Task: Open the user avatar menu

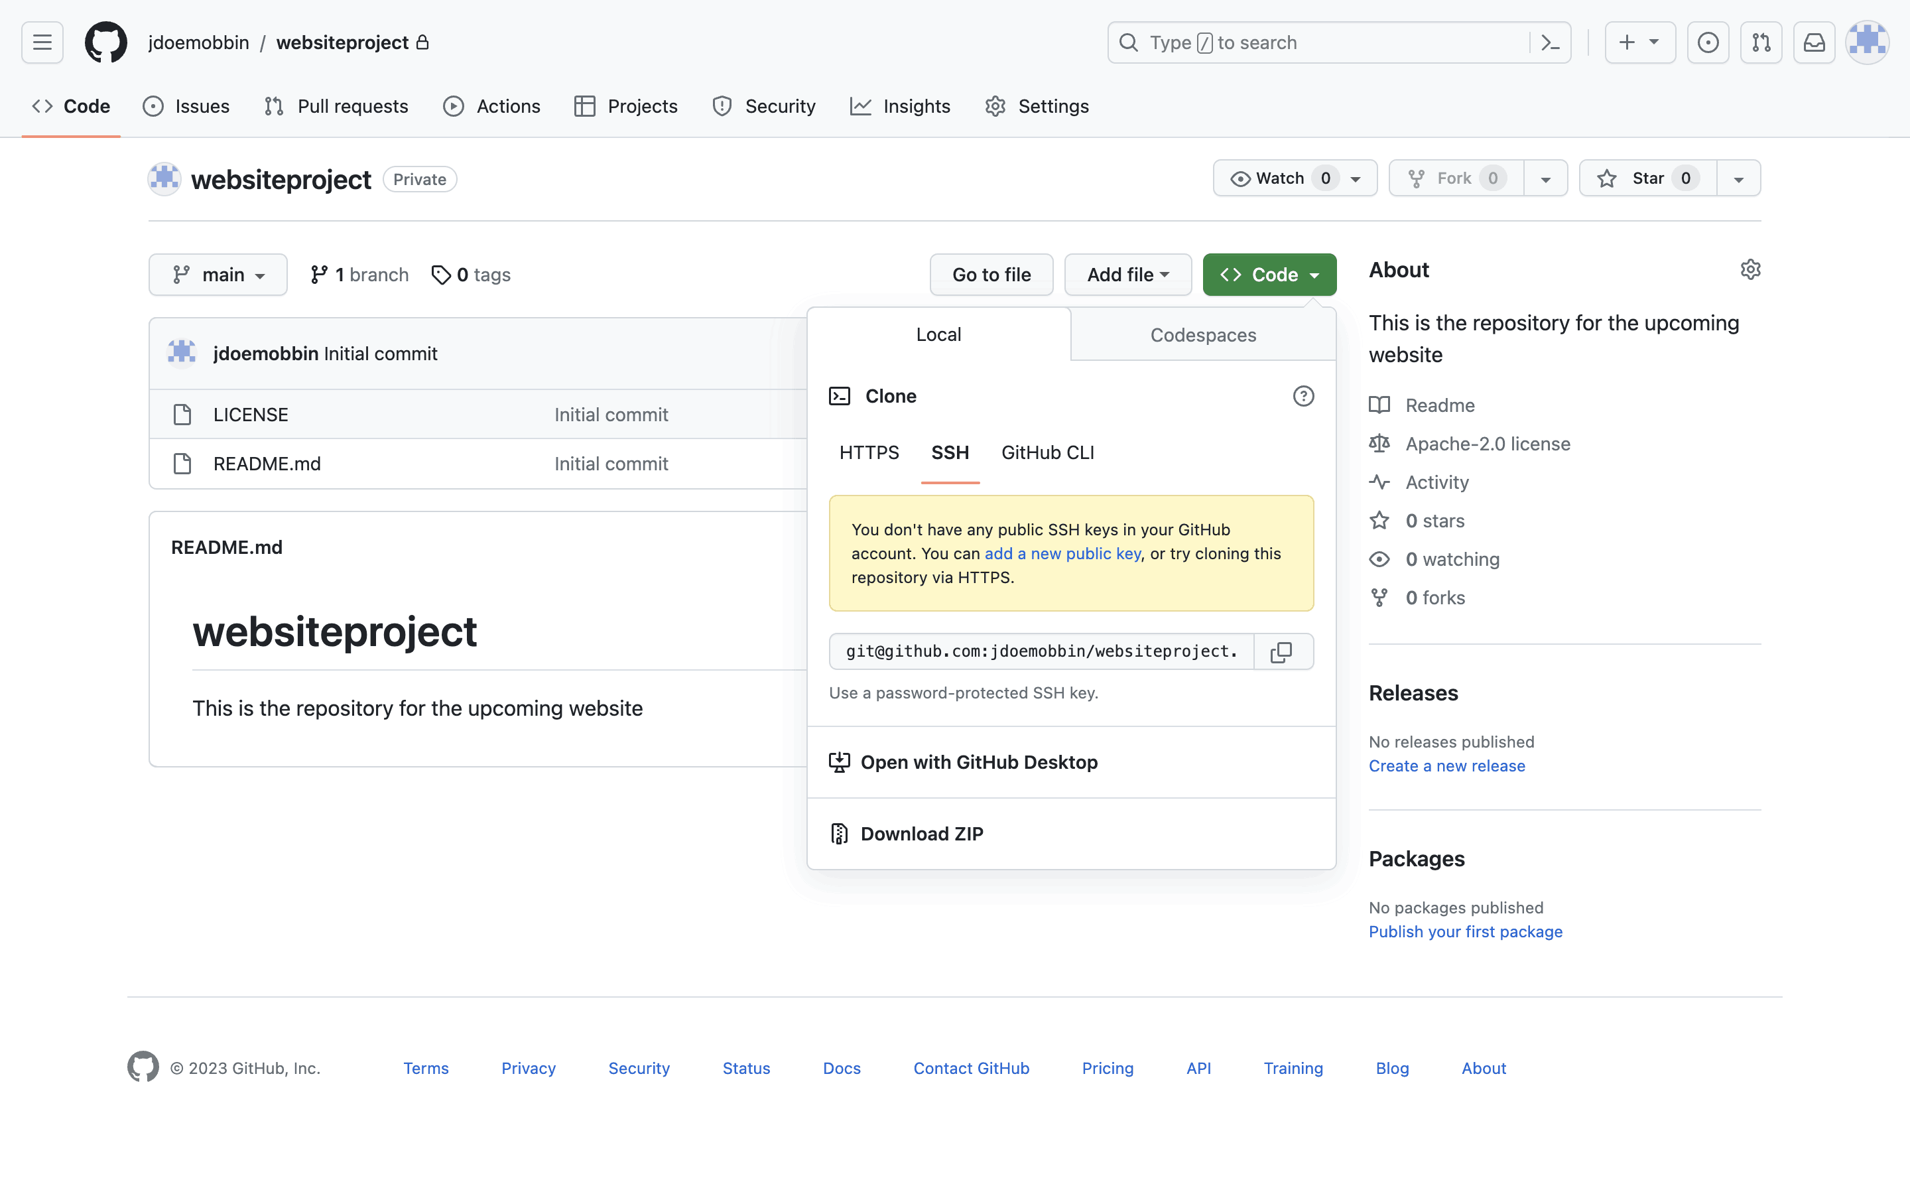Action: coord(1868,42)
